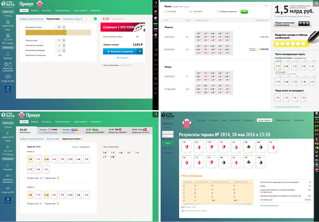Image resolution: width=319 pixels, height=222 pixels.
Task: Toggle the суперприз разыгран checkbox
Action: (218, 11)
